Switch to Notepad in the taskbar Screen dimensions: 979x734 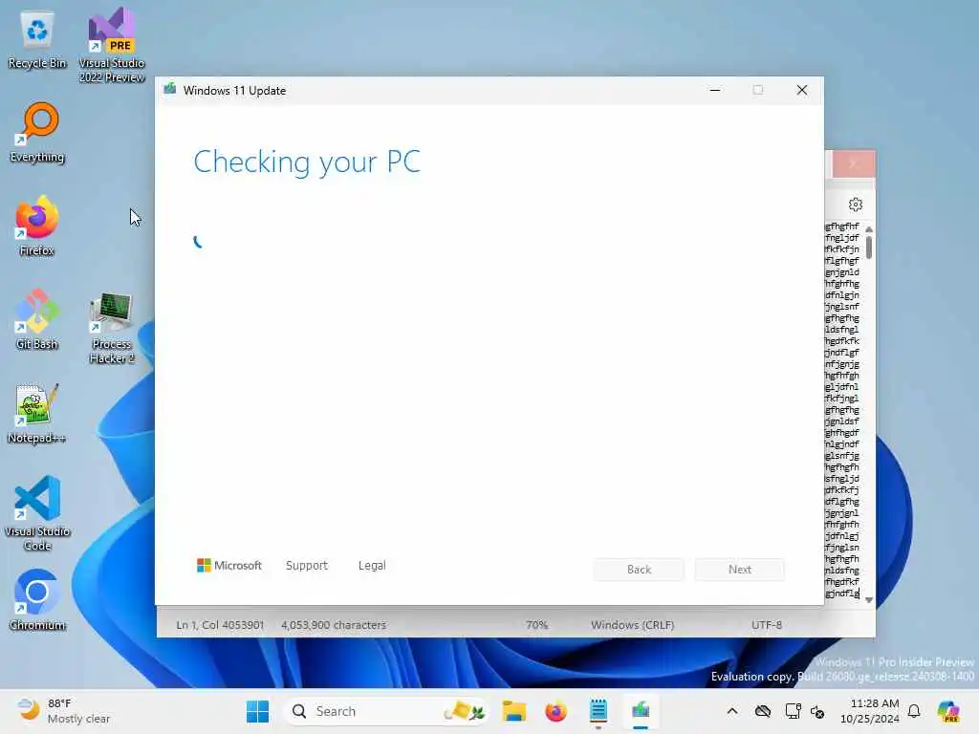coord(598,711)
